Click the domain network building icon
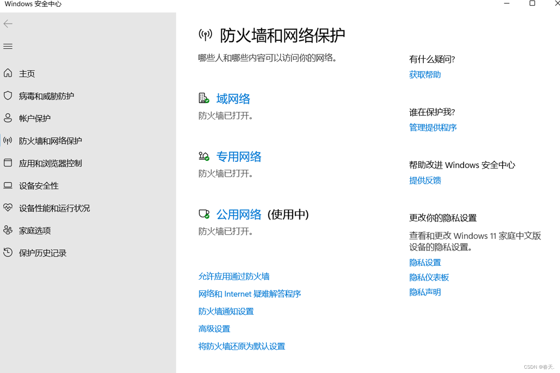Image resolution: width=560 pixels, height=373 pixels. (x=204, y=98)
